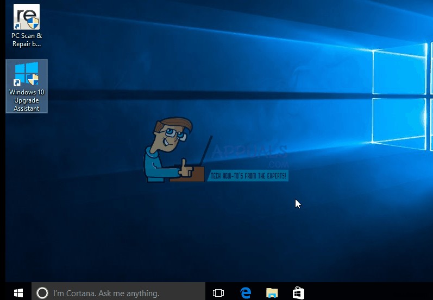Open the Windows Start menu

pos(18,293)
